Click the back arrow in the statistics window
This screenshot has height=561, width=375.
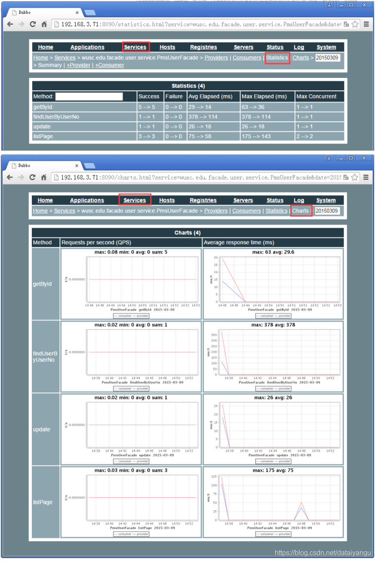pyautogui.click(x=9, y=25)
